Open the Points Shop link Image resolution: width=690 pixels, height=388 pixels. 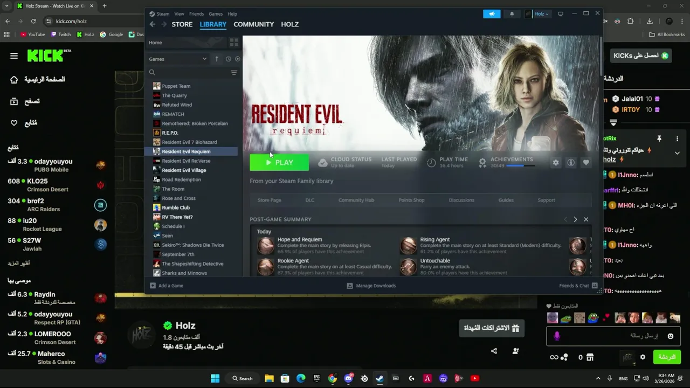coord(411,200)
